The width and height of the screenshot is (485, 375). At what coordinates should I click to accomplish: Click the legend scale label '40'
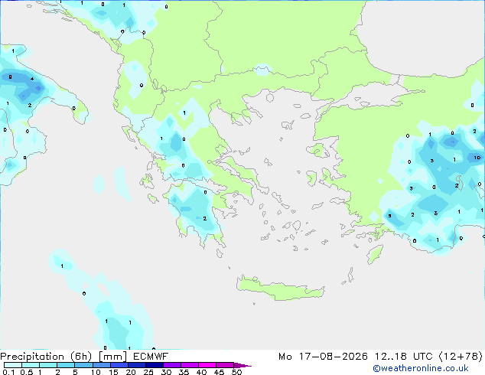(201, 372)
